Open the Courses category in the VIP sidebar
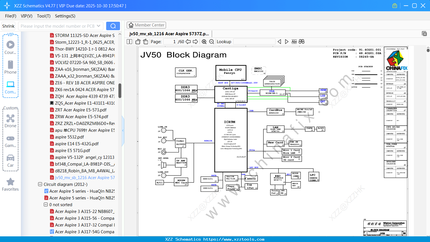Image resolution: width=430 pixels, height=242 pixels. tap(10, 47)
